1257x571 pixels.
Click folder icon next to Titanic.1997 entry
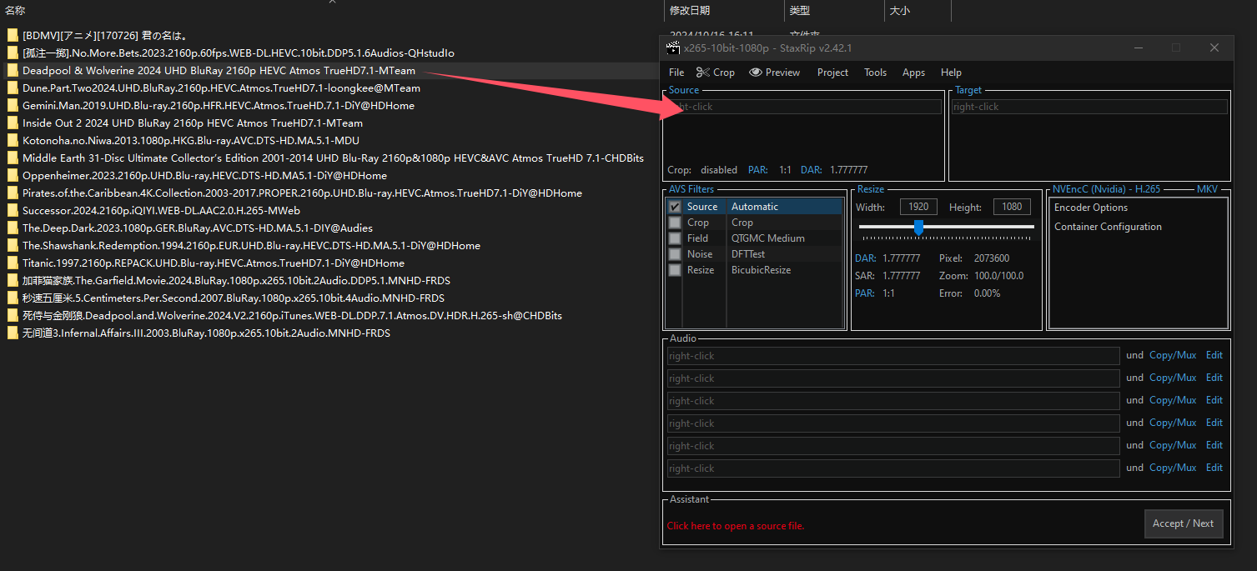13,263
